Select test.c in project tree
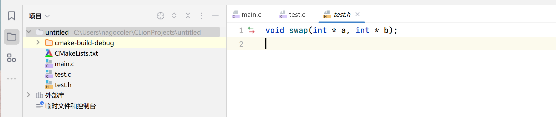Viewport: 556px width, 117px height. [63, 74]
